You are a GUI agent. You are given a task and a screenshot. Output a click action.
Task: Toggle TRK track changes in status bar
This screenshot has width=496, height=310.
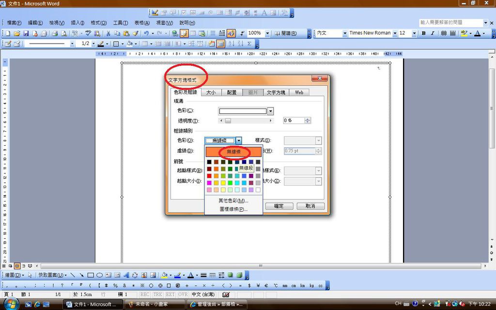[x=157, y=294]
